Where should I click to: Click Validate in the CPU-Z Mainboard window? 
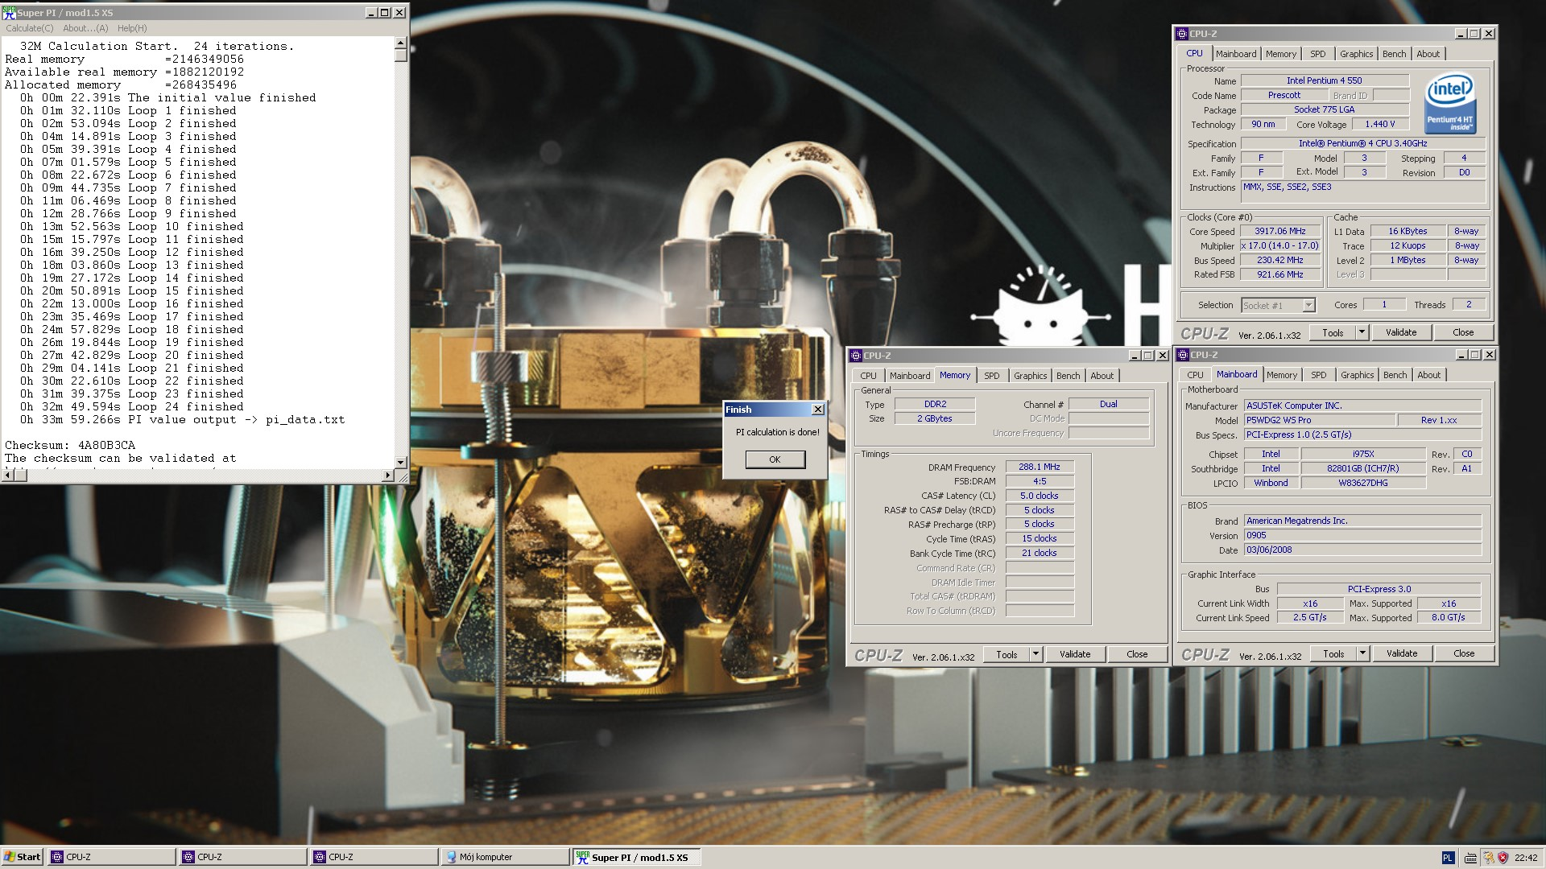(x=1402, y=653)
